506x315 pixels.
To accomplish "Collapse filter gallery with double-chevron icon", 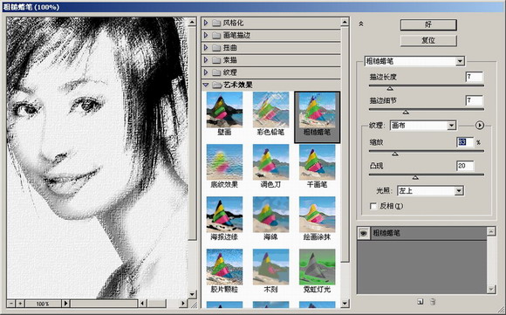I will coord(361,24).
